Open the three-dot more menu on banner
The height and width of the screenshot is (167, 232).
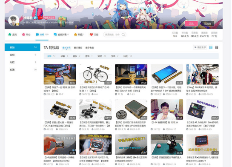point(220,23)
